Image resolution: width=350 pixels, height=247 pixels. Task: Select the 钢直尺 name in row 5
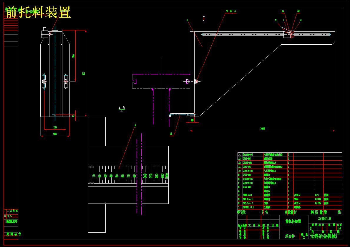coord(267,191)
